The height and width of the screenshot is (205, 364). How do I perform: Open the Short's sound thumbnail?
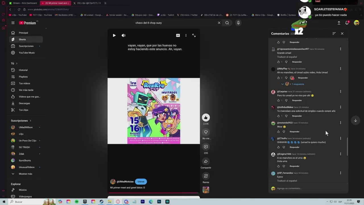[x=206, y=190]
